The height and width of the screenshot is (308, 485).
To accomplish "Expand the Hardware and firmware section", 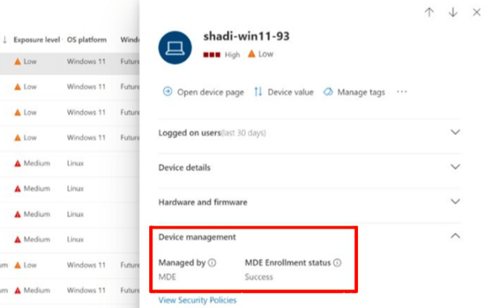I will point(454,202).
